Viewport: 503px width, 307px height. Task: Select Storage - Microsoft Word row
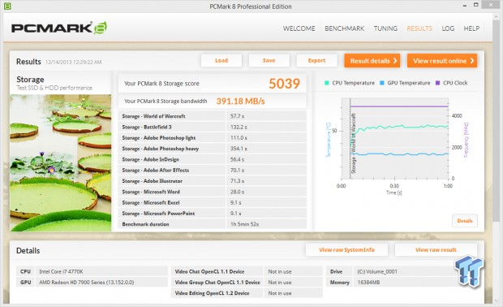pos(213,192)
